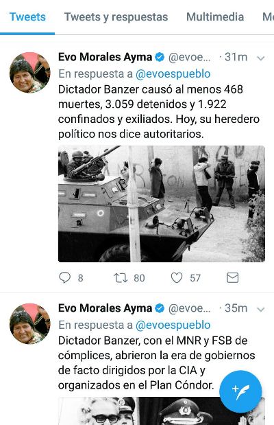Open the verified badge on first tweet
274x425 pixels.
[160, 57]
